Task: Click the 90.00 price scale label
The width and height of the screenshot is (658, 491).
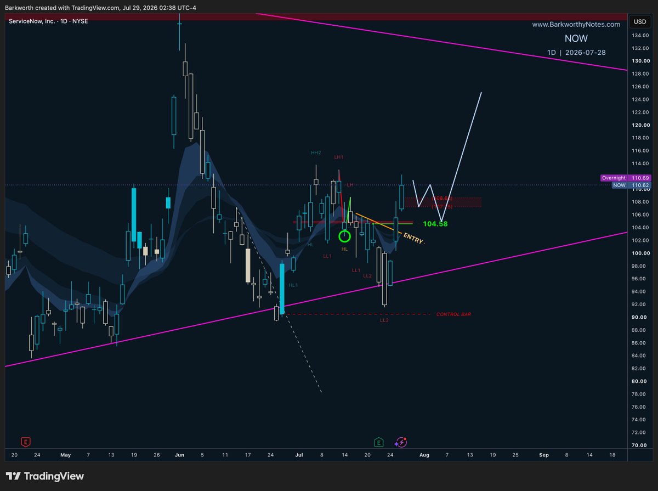Action: click(x=639, y=317)
